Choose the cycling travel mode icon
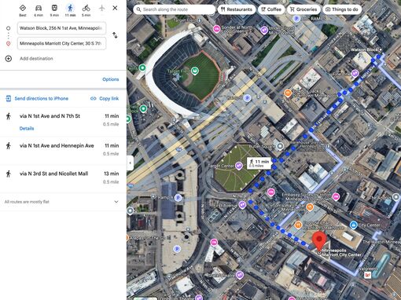 point(86,8)
